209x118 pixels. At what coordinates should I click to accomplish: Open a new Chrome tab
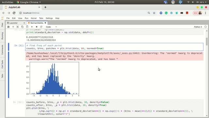[x=45, y=7]
